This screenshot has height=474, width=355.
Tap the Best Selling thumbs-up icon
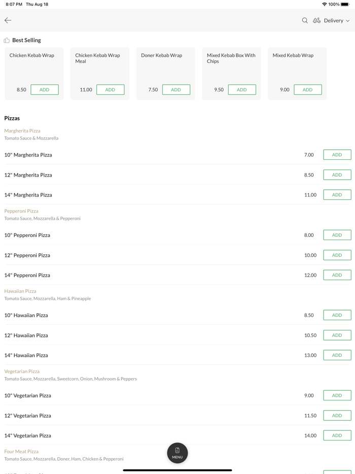(x=7, y=41)
